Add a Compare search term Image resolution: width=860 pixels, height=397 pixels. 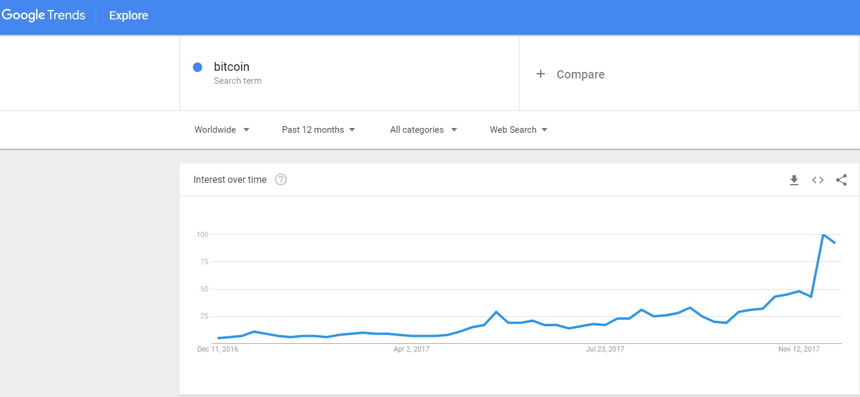tap(689, 73)
